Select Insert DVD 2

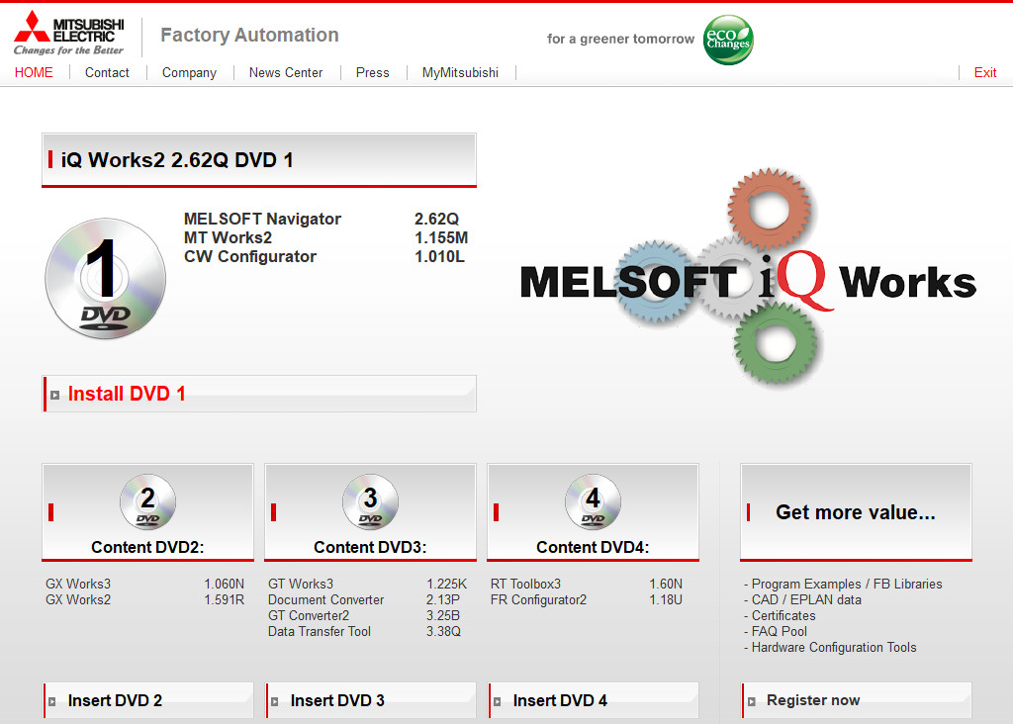(148, 700)
